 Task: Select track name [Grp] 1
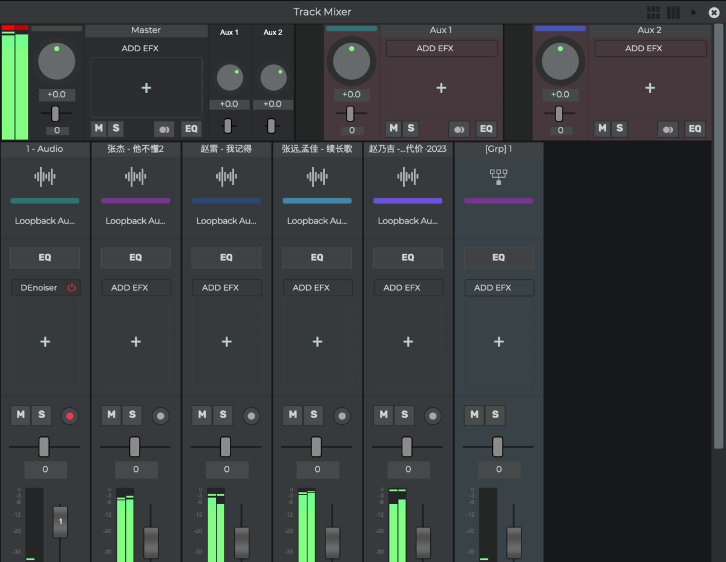point(499,149)
